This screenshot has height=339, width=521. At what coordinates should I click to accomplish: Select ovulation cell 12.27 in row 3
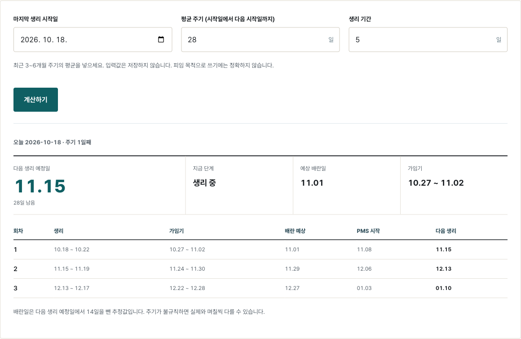(x=292, y=288)
